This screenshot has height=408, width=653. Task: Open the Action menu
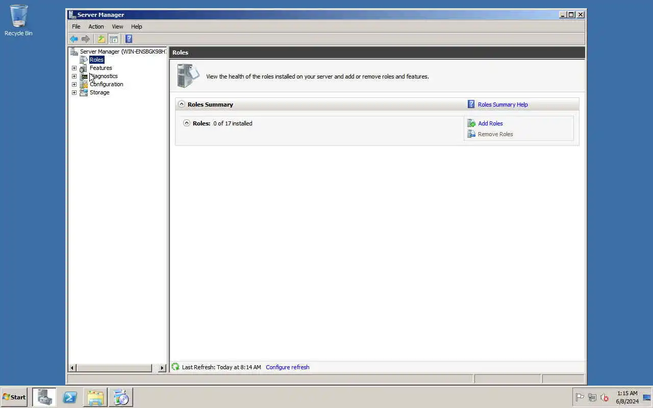[96, 27]
